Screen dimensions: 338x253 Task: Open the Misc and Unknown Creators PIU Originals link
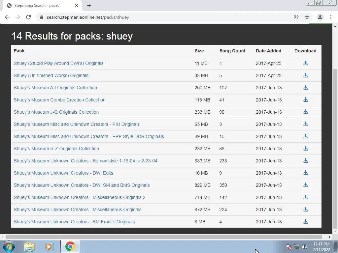pos(77,124)
